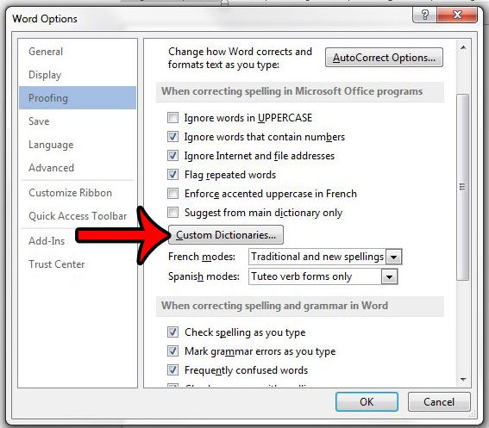Check Suggest from main dictionary only
The image size is (489, 428).
pos(172,213)
